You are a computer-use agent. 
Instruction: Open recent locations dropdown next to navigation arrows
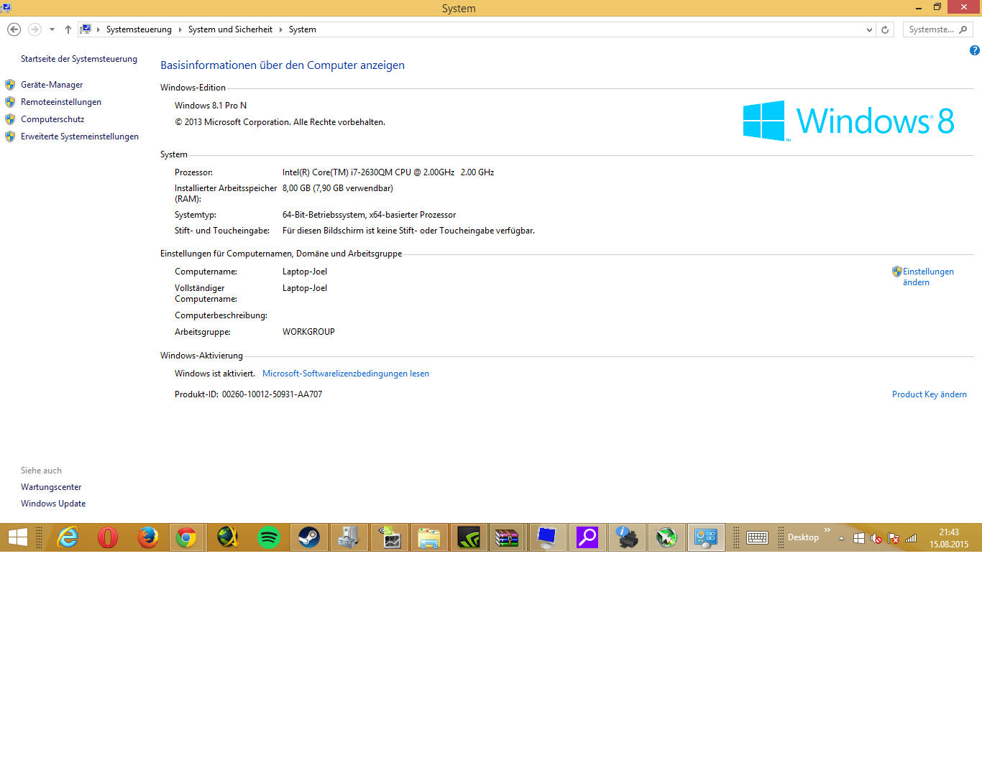(52, 29)
